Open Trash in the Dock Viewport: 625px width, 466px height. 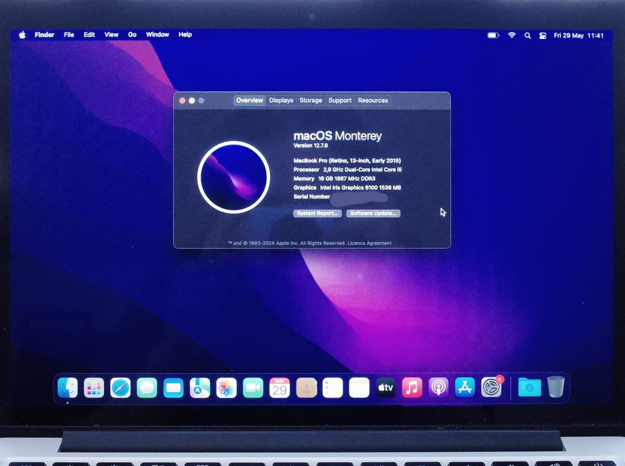tap(555, 387)
